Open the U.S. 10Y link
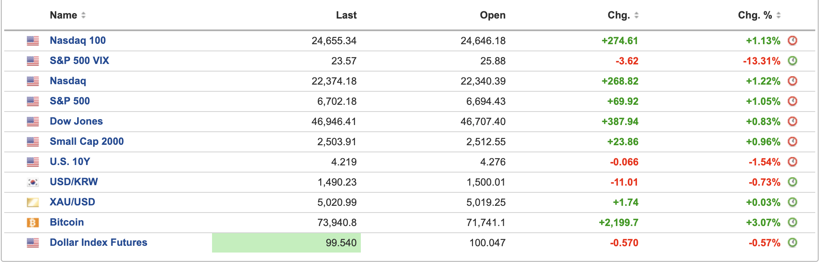 (x=70, y=162)
